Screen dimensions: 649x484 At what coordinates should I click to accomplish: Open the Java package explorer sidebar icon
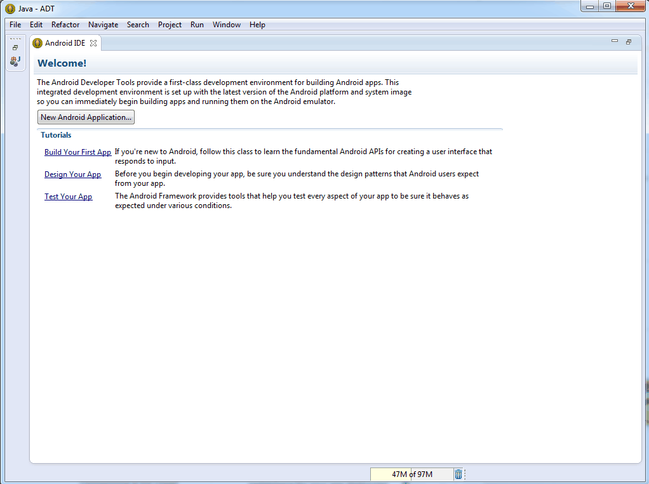click(15, 61)
